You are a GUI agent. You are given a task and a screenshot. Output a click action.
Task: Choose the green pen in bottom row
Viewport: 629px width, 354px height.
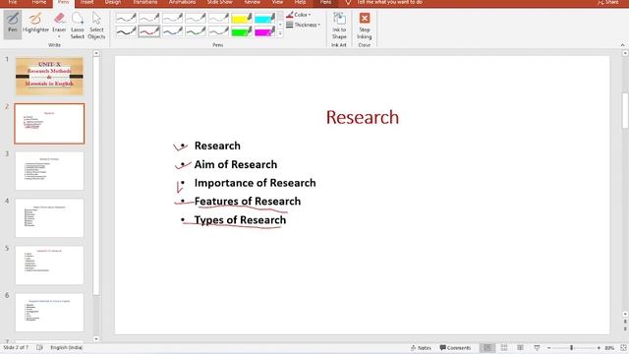196,31
